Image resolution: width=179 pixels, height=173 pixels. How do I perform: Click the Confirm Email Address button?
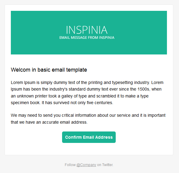pyautogui.click(x=89, y=137)
